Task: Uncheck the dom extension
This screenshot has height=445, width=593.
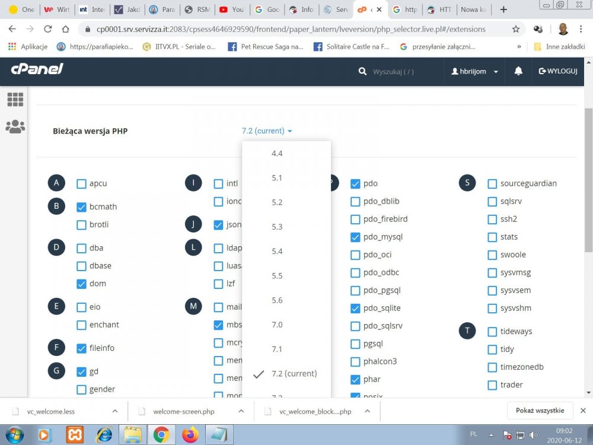Action: [x=81, y=284]
